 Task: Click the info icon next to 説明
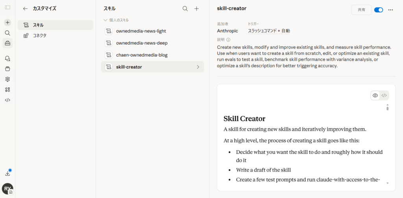pos(228,39)
